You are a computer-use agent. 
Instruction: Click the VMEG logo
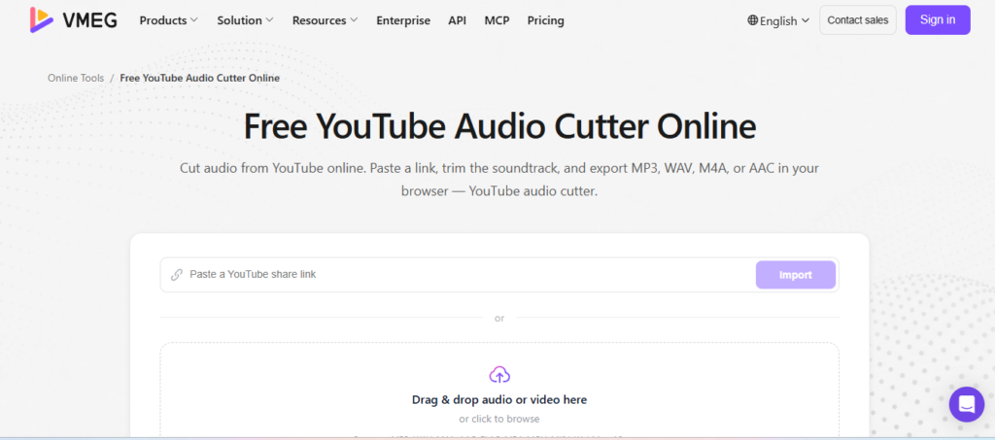point(73,20)
